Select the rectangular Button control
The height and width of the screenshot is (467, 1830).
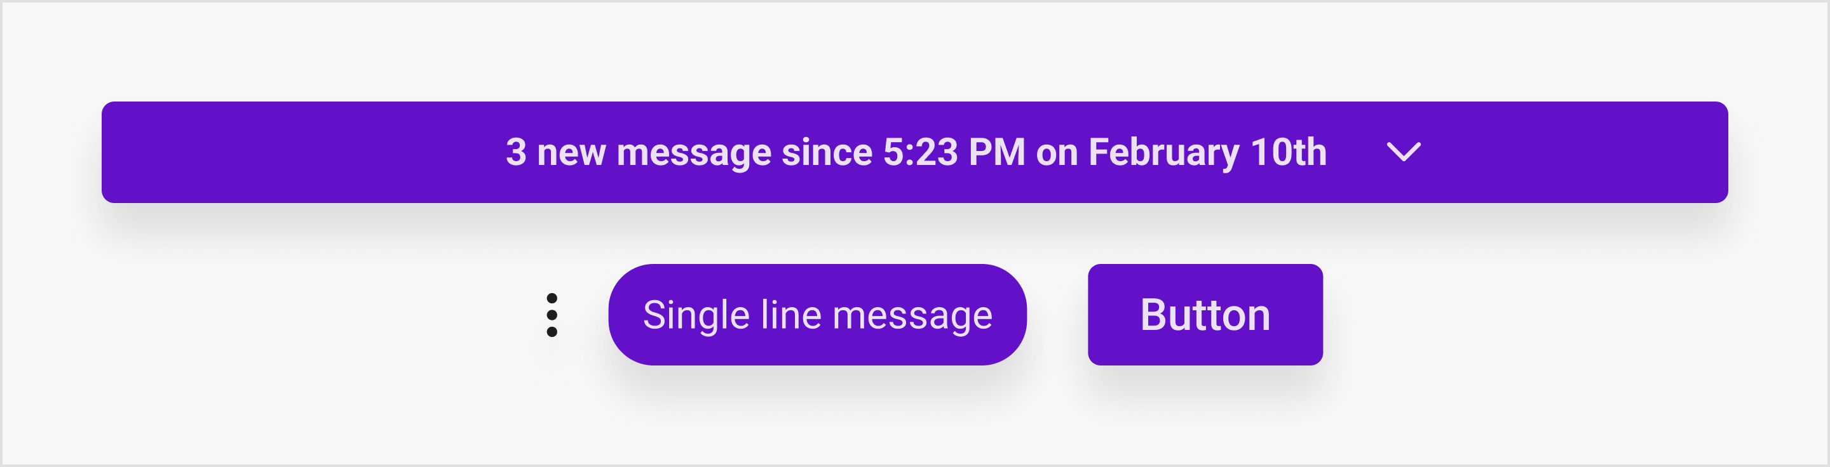[x=1205, y=315]
